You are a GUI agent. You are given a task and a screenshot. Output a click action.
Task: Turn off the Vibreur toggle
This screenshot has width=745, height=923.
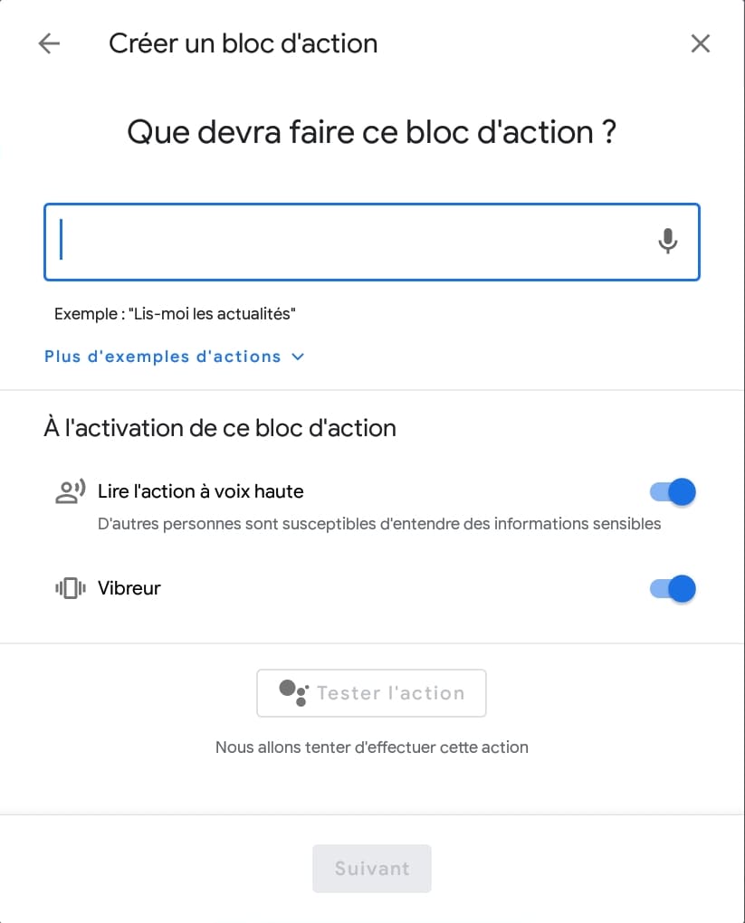coord(673,588)
